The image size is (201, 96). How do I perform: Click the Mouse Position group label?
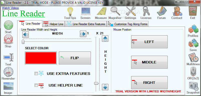[122, 30]
